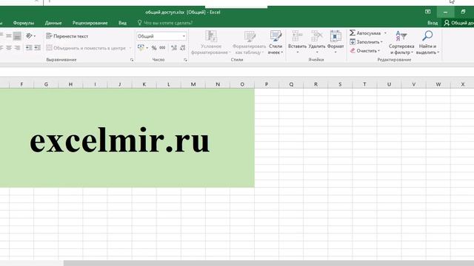This screenshot has height=266, width=474.
Task: Toggle Перенести текст (wrap text)
Action: pos(67,36)
